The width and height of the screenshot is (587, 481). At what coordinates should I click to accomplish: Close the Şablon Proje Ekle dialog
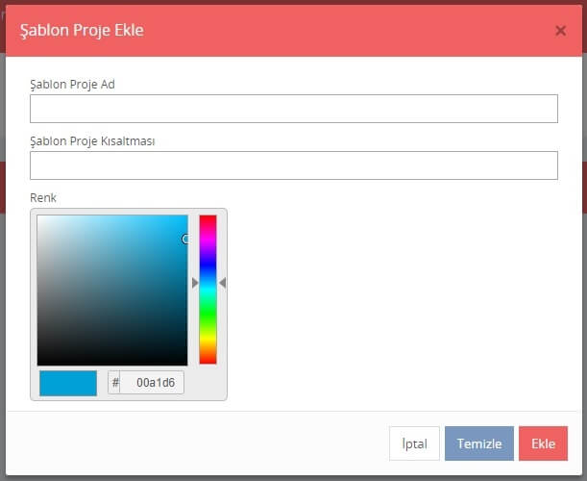pos(560,31)
